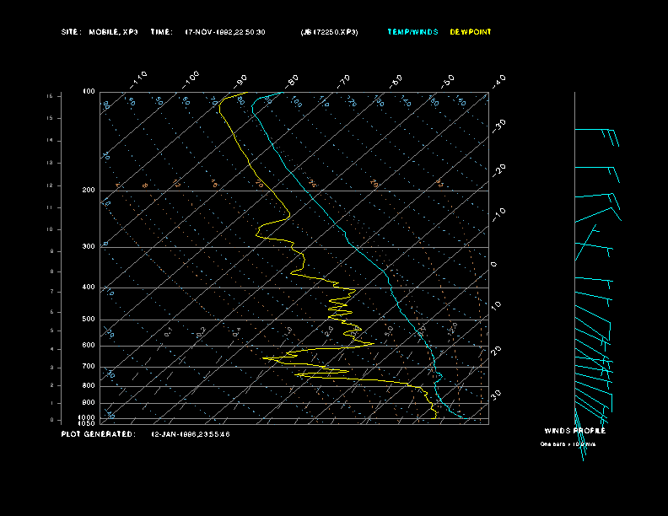Click the -40 temperature axis label
The height and width of the screenshot is (516, 668).
coord(498,80)
